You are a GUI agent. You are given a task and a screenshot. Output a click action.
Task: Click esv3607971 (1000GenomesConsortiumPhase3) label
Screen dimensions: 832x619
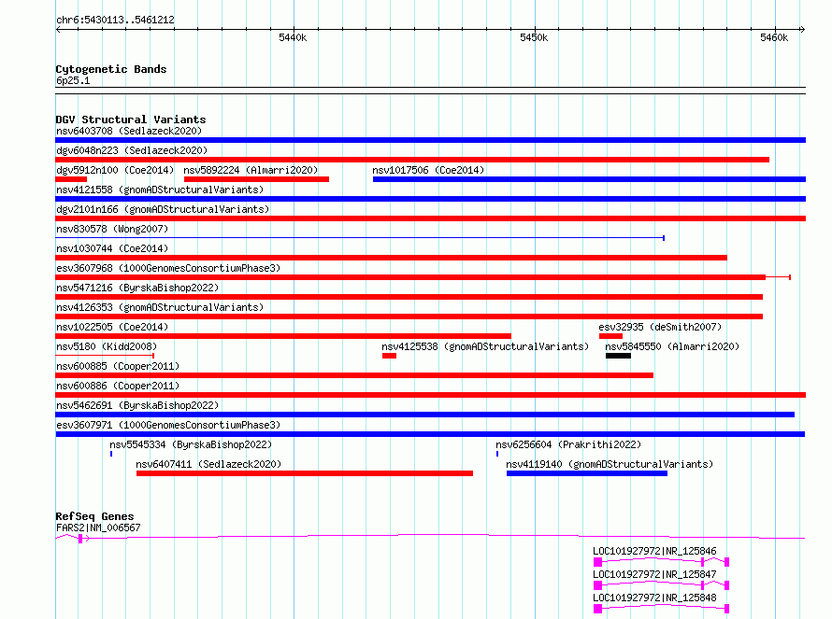click(x=168, y=425)
